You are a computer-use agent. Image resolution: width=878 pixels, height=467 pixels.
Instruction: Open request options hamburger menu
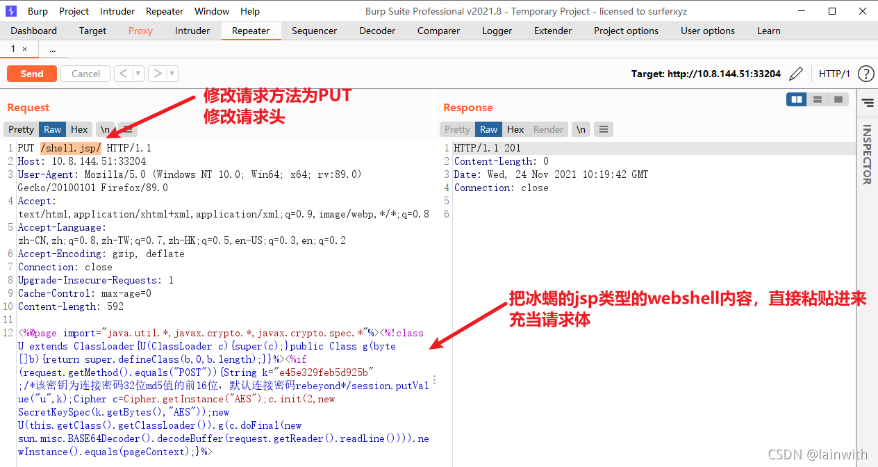(128, 129)
